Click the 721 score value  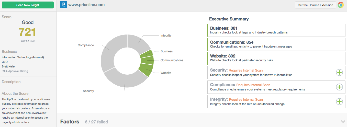27,32
